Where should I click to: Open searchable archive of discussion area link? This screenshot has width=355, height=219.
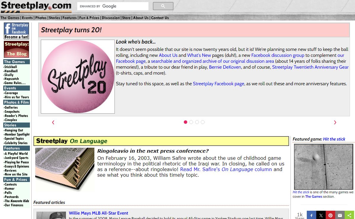tap(212, 61)
